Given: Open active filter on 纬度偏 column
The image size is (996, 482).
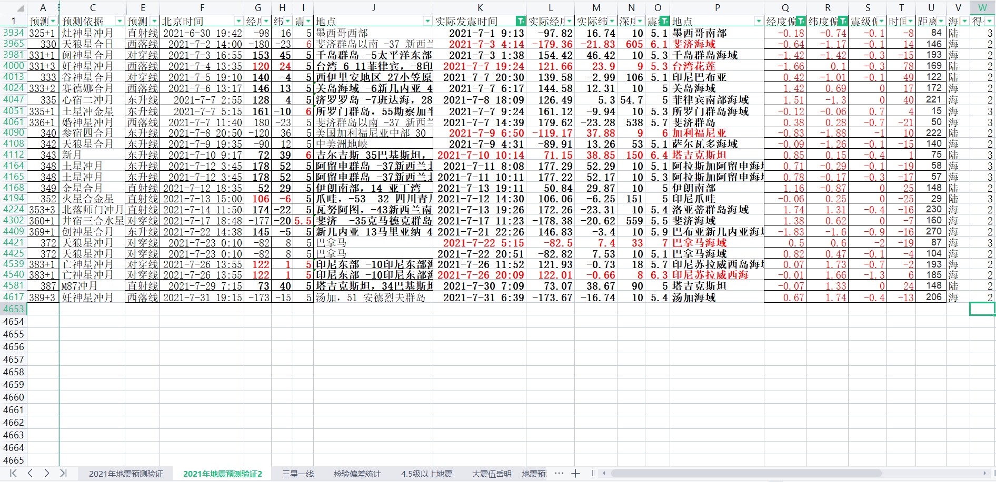Looking at the screenshot, I should point(843,21).
